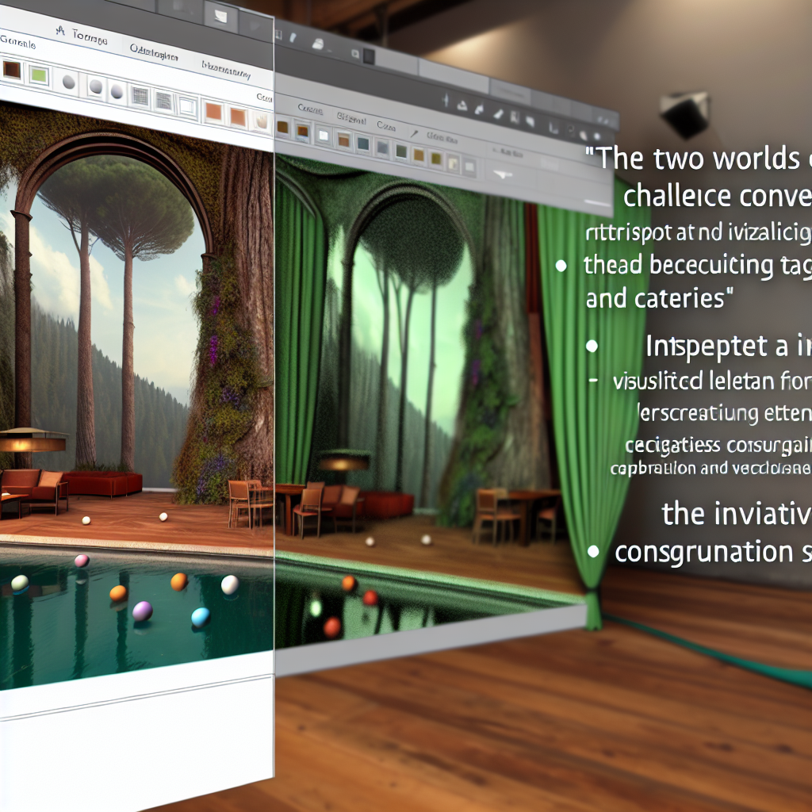Pick the bright green material swatch
The height and width of the screenshot is (812, 812).
coord(38,75)
